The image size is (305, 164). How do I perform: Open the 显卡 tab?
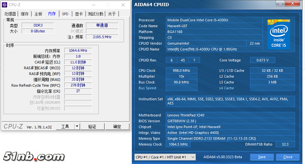click(x=79, y=14)
